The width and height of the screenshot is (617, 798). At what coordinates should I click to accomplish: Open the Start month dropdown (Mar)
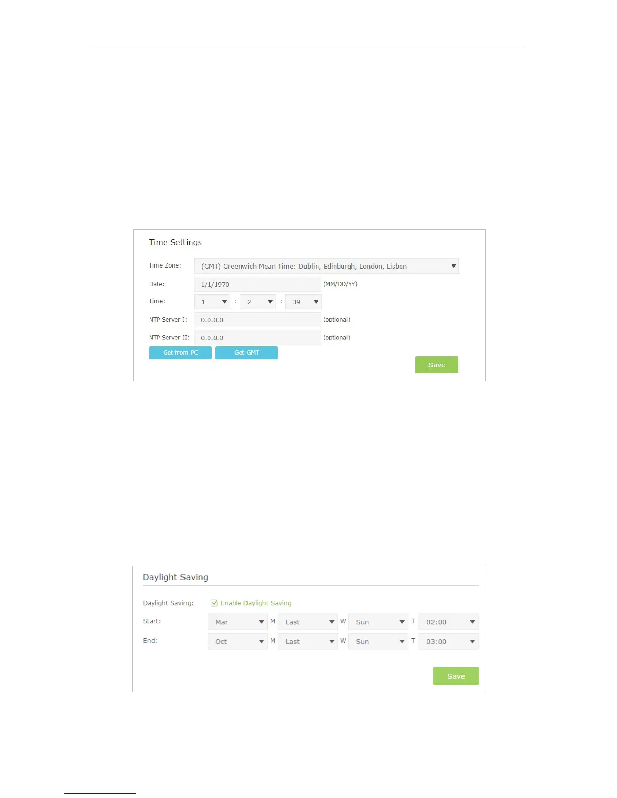[237, 622]
